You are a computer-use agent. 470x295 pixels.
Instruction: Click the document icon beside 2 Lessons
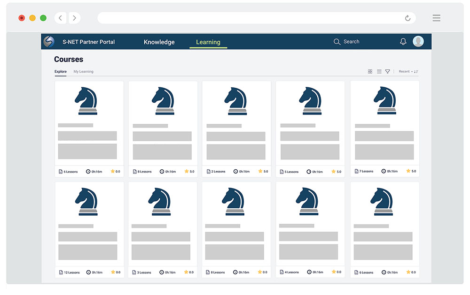coord(208,172)
